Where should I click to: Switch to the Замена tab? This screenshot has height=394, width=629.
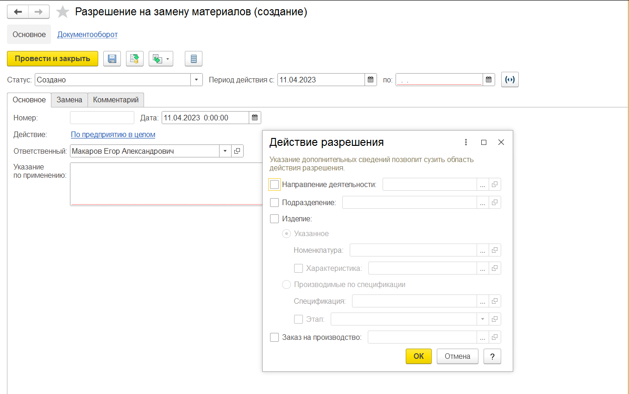click(x=69, y=100)
